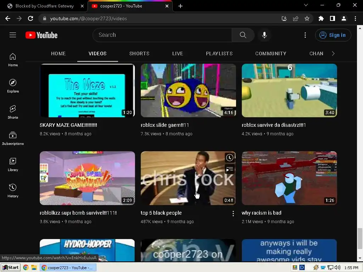Click the anyways i will be making thumbnail

point(289,250)
